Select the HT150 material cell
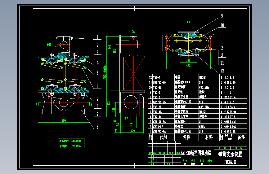This screenshot has width=269, height=174. coord(203,112)
